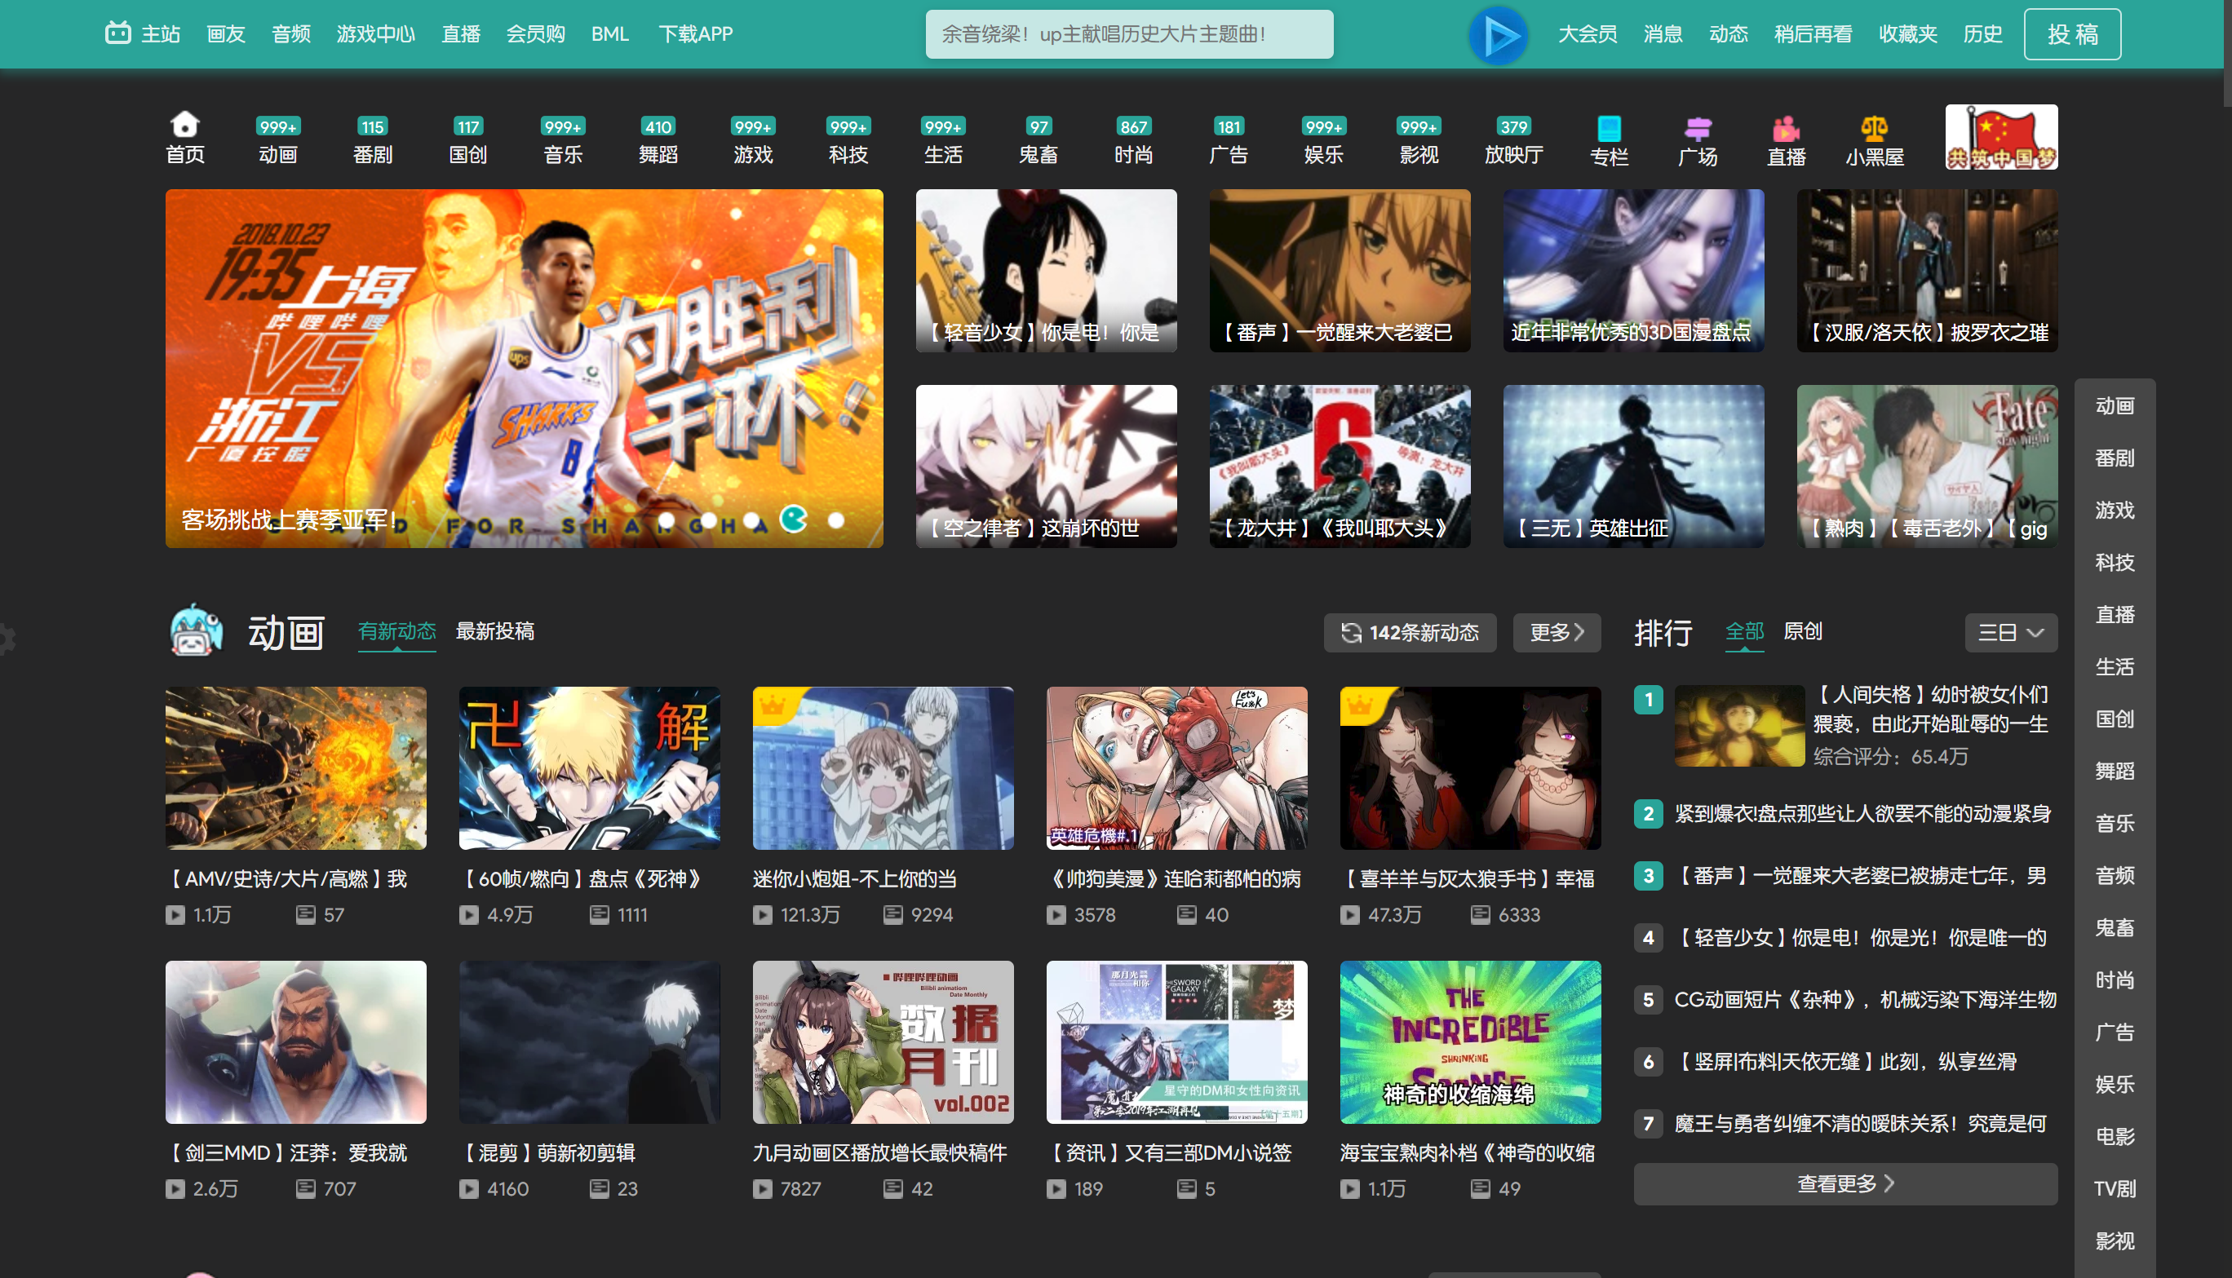Open the 首页 home icon
The image size is (2232, 1278).
184,125
